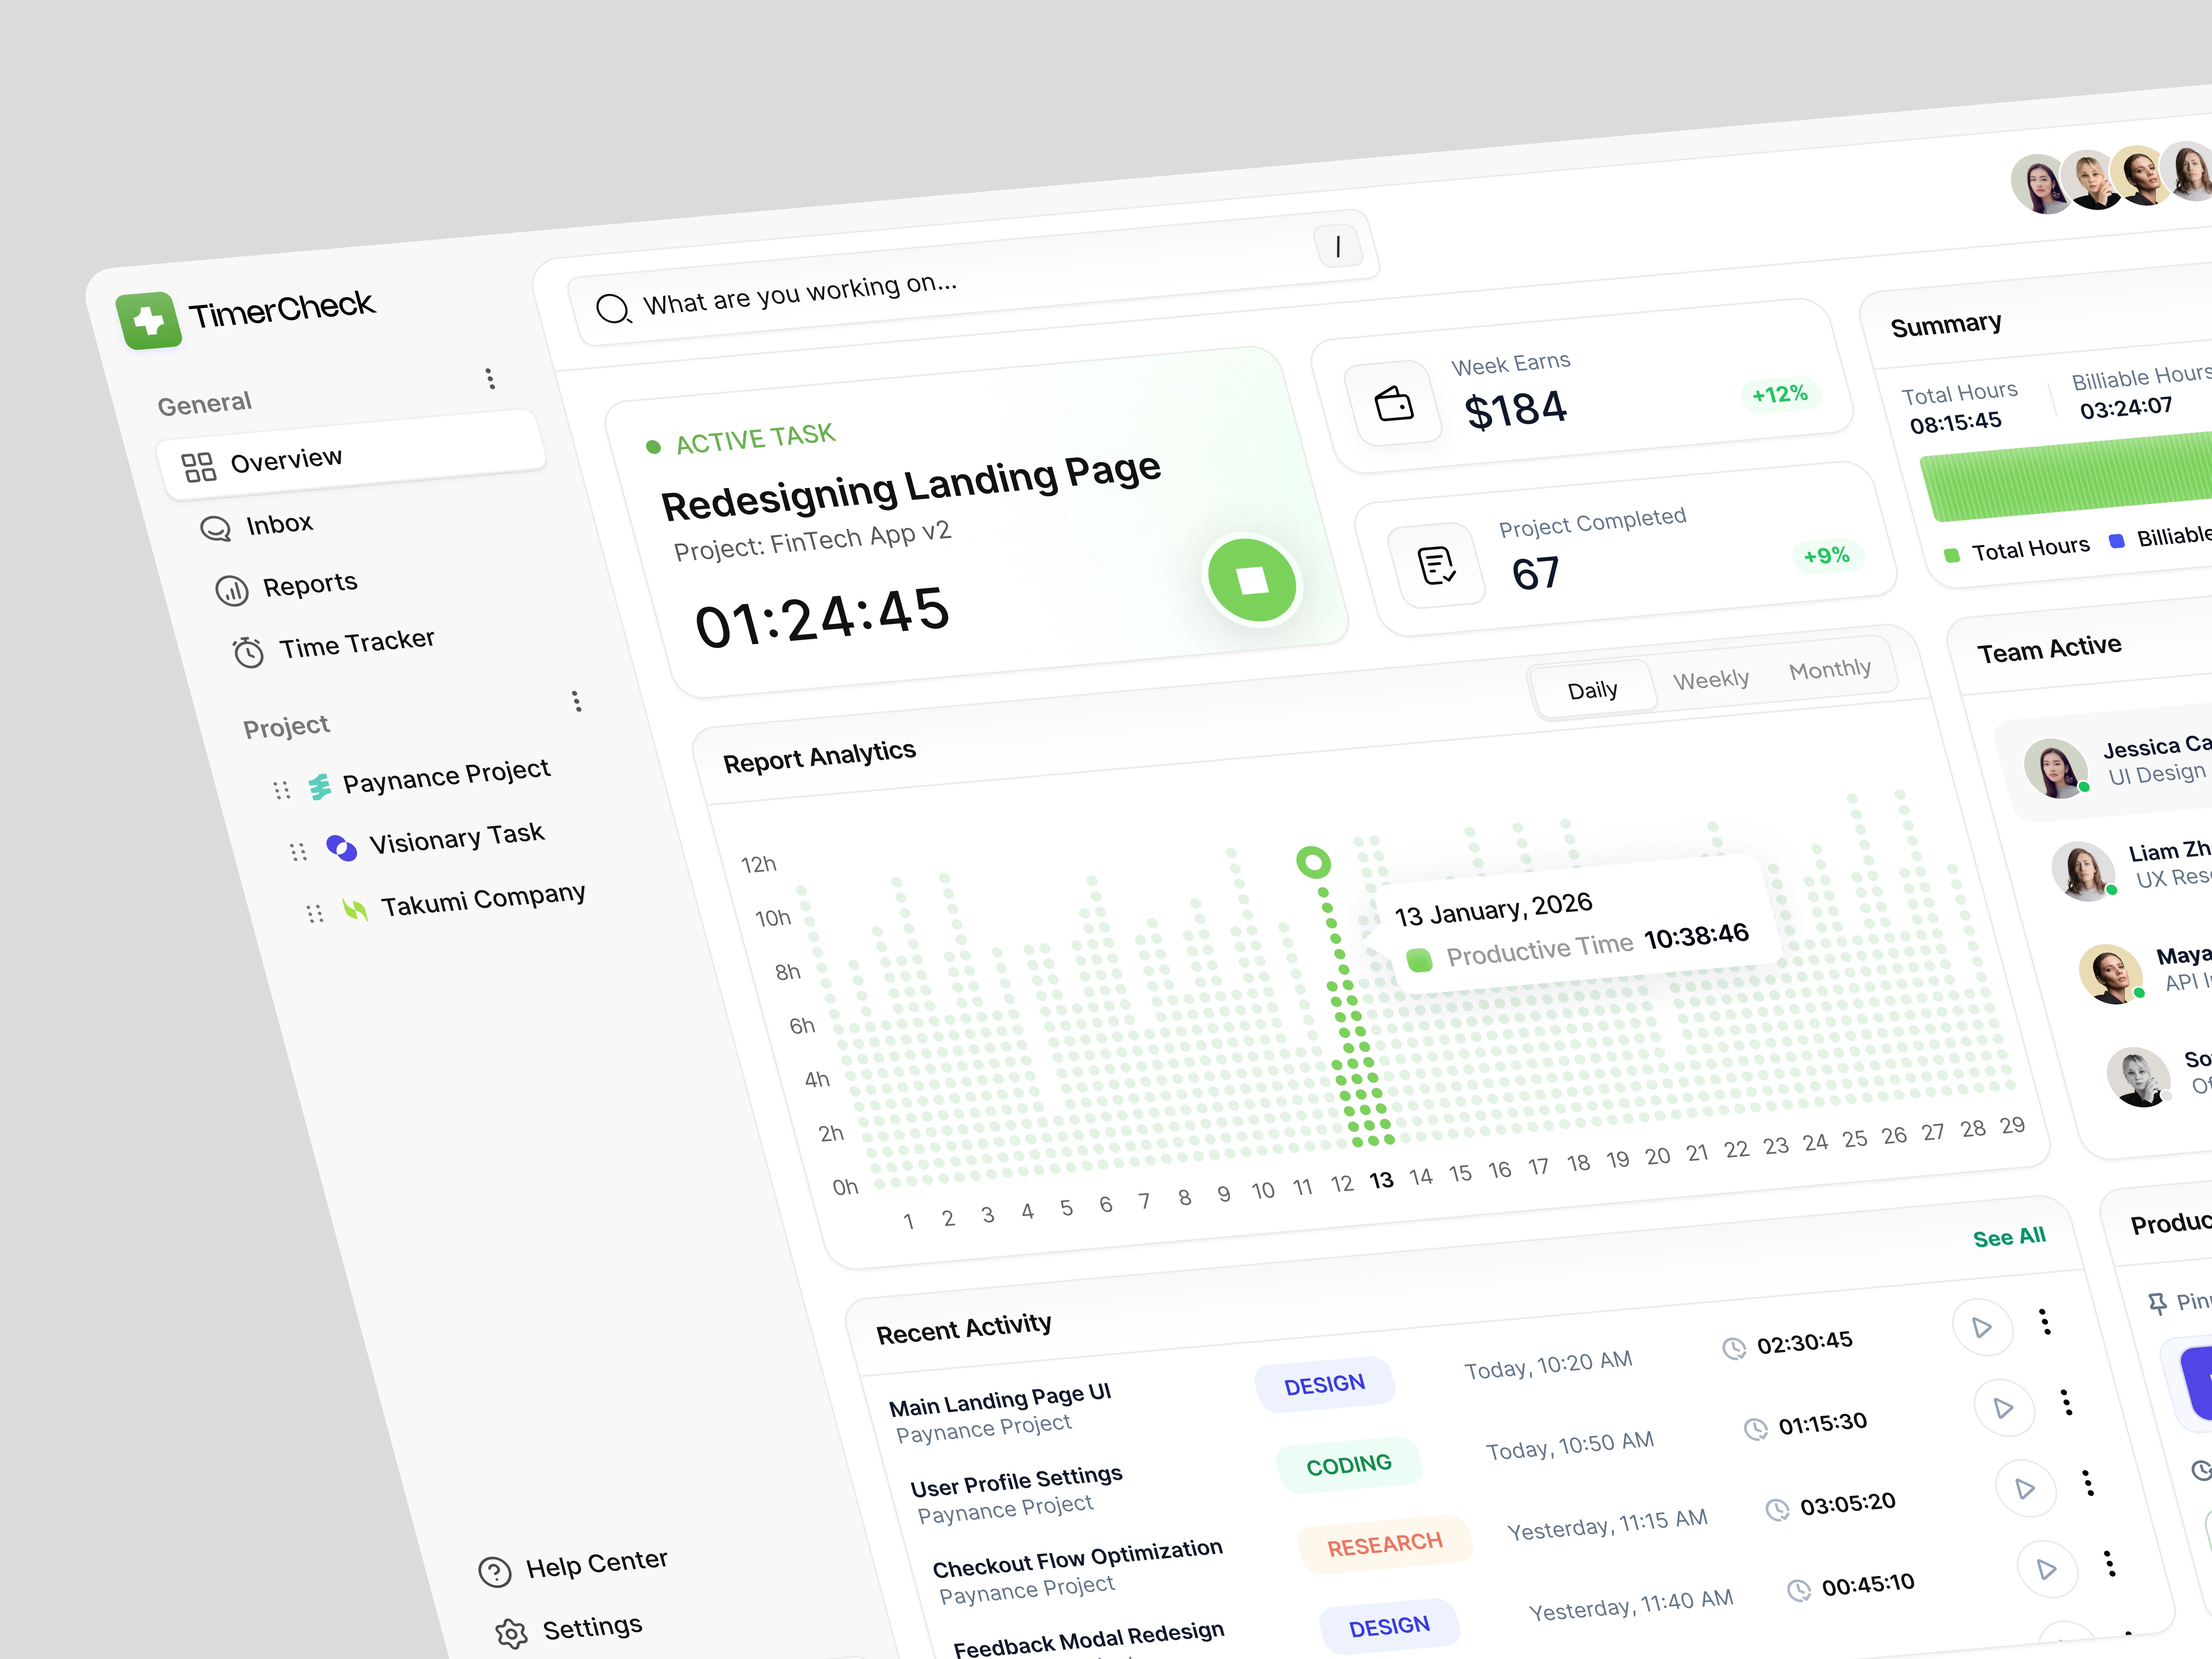Image resolution: width=2212 pixels, height=1659 pixels.
Task: Select the Daily analytics view
Action: pos(1592,690)
